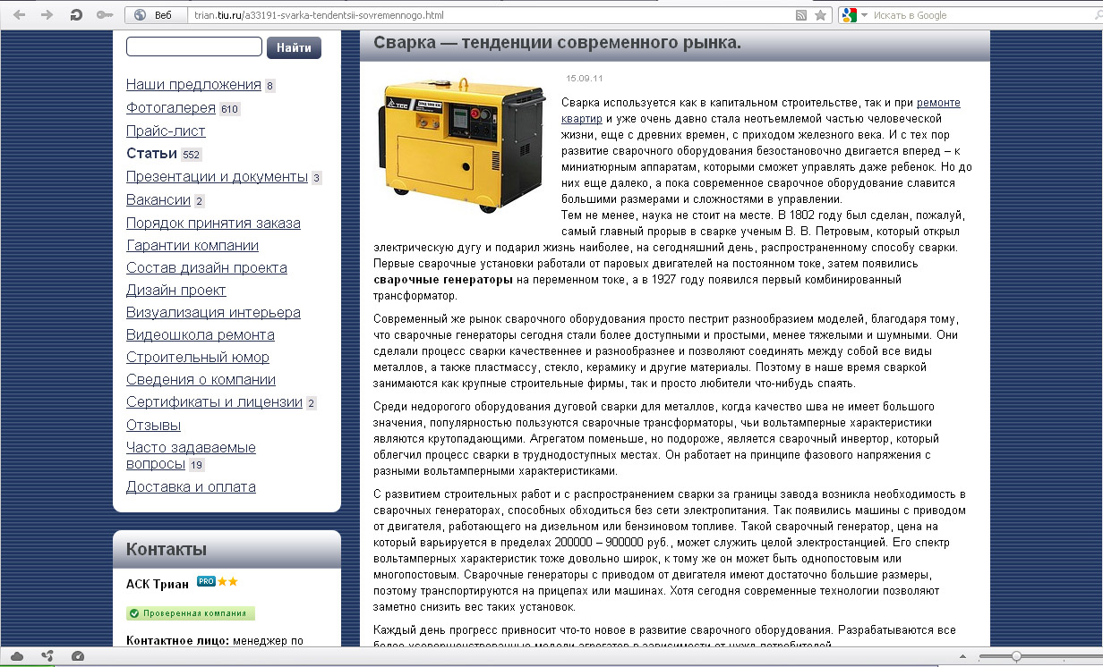
Task: Open the Отзывы link
Action: click(x=153, y=425)
